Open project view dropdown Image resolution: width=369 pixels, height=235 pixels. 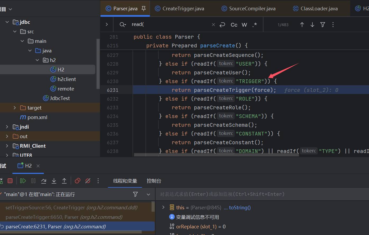(x=10, y=9)
